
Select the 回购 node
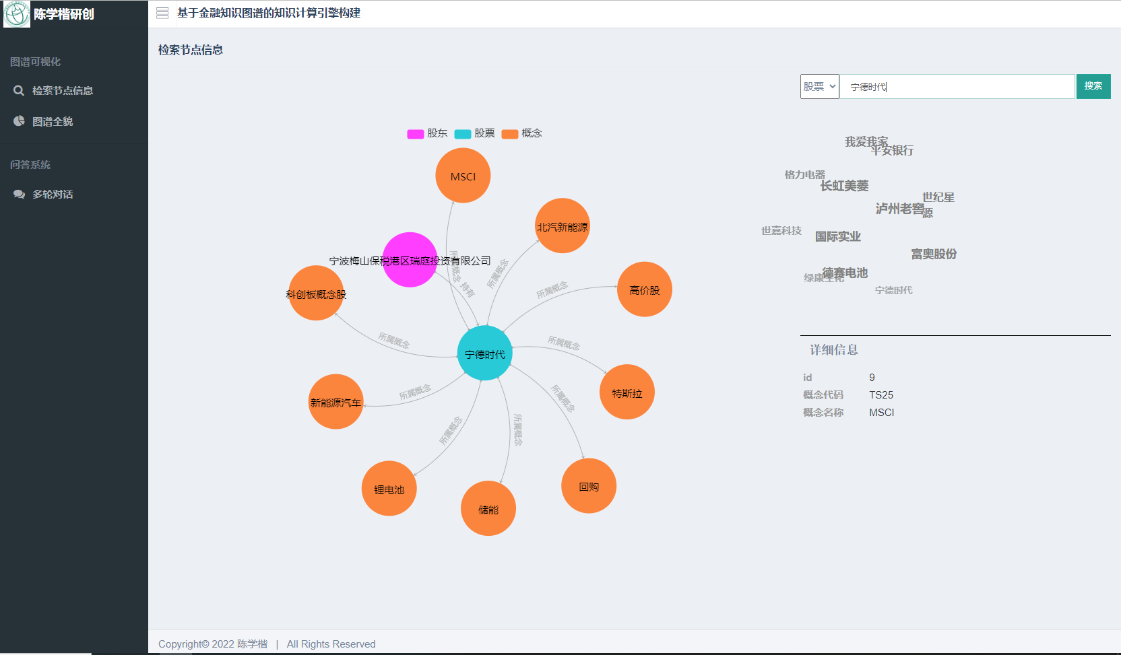tap(589, 486)
